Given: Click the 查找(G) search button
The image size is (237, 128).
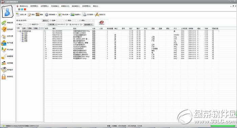Looking at the screenshot, I should click(x=45, y=21).
